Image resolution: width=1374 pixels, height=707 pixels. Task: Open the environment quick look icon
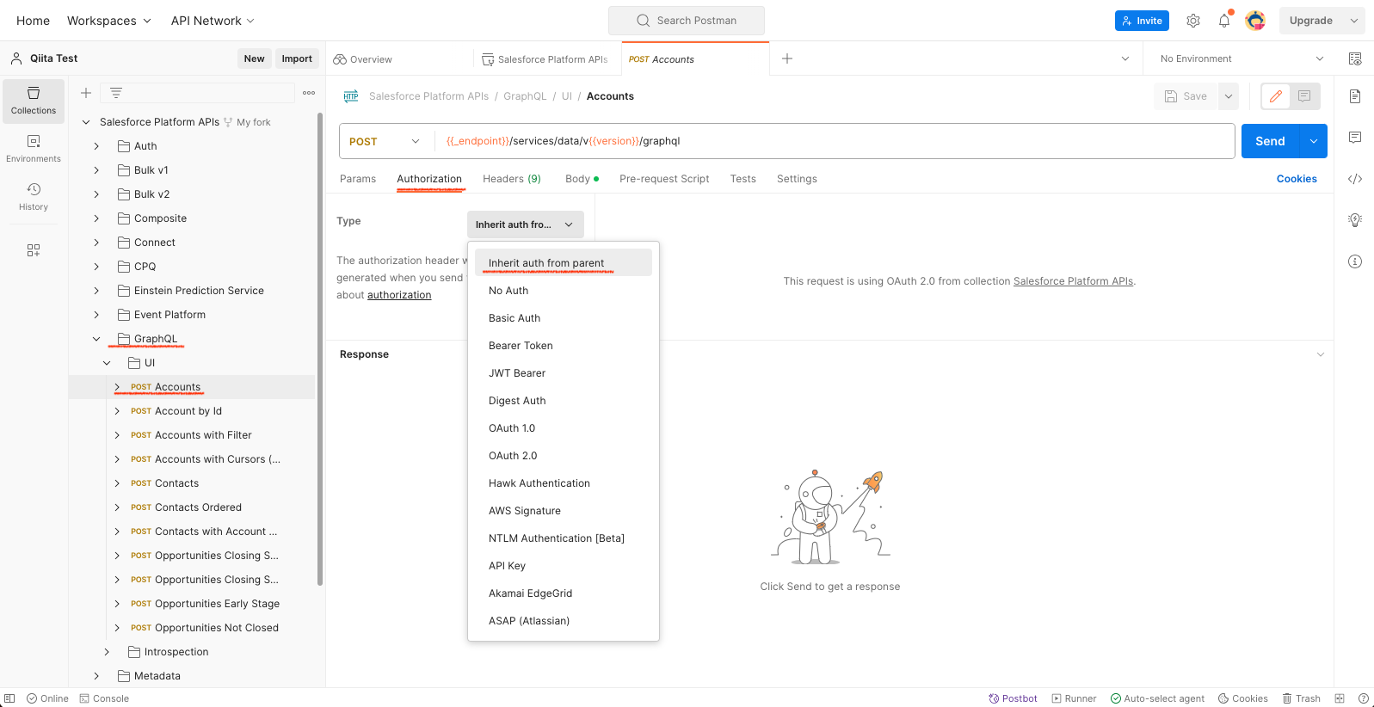[1355, 58]
